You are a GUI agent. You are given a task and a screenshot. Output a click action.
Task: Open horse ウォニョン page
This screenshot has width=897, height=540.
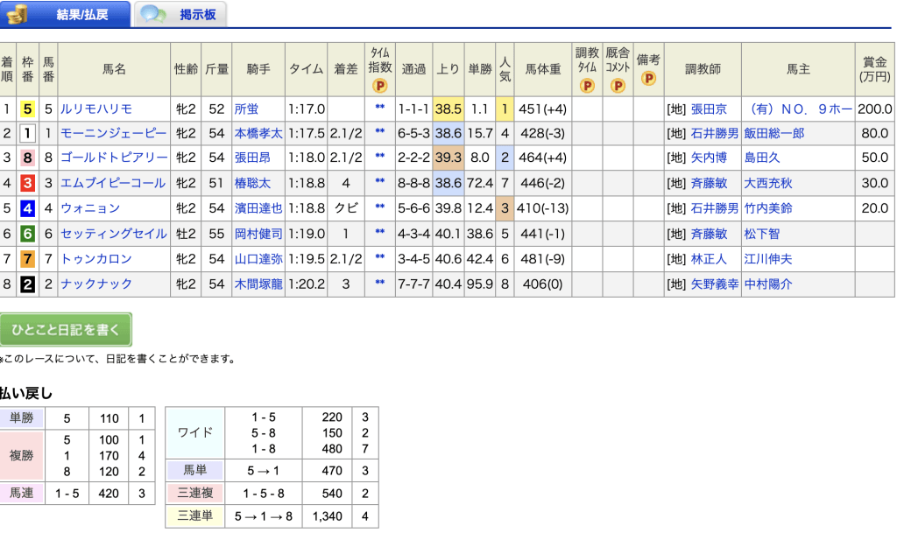point(90,208)
